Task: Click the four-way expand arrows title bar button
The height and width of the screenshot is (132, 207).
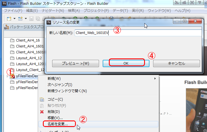Action: pos(192,2)
